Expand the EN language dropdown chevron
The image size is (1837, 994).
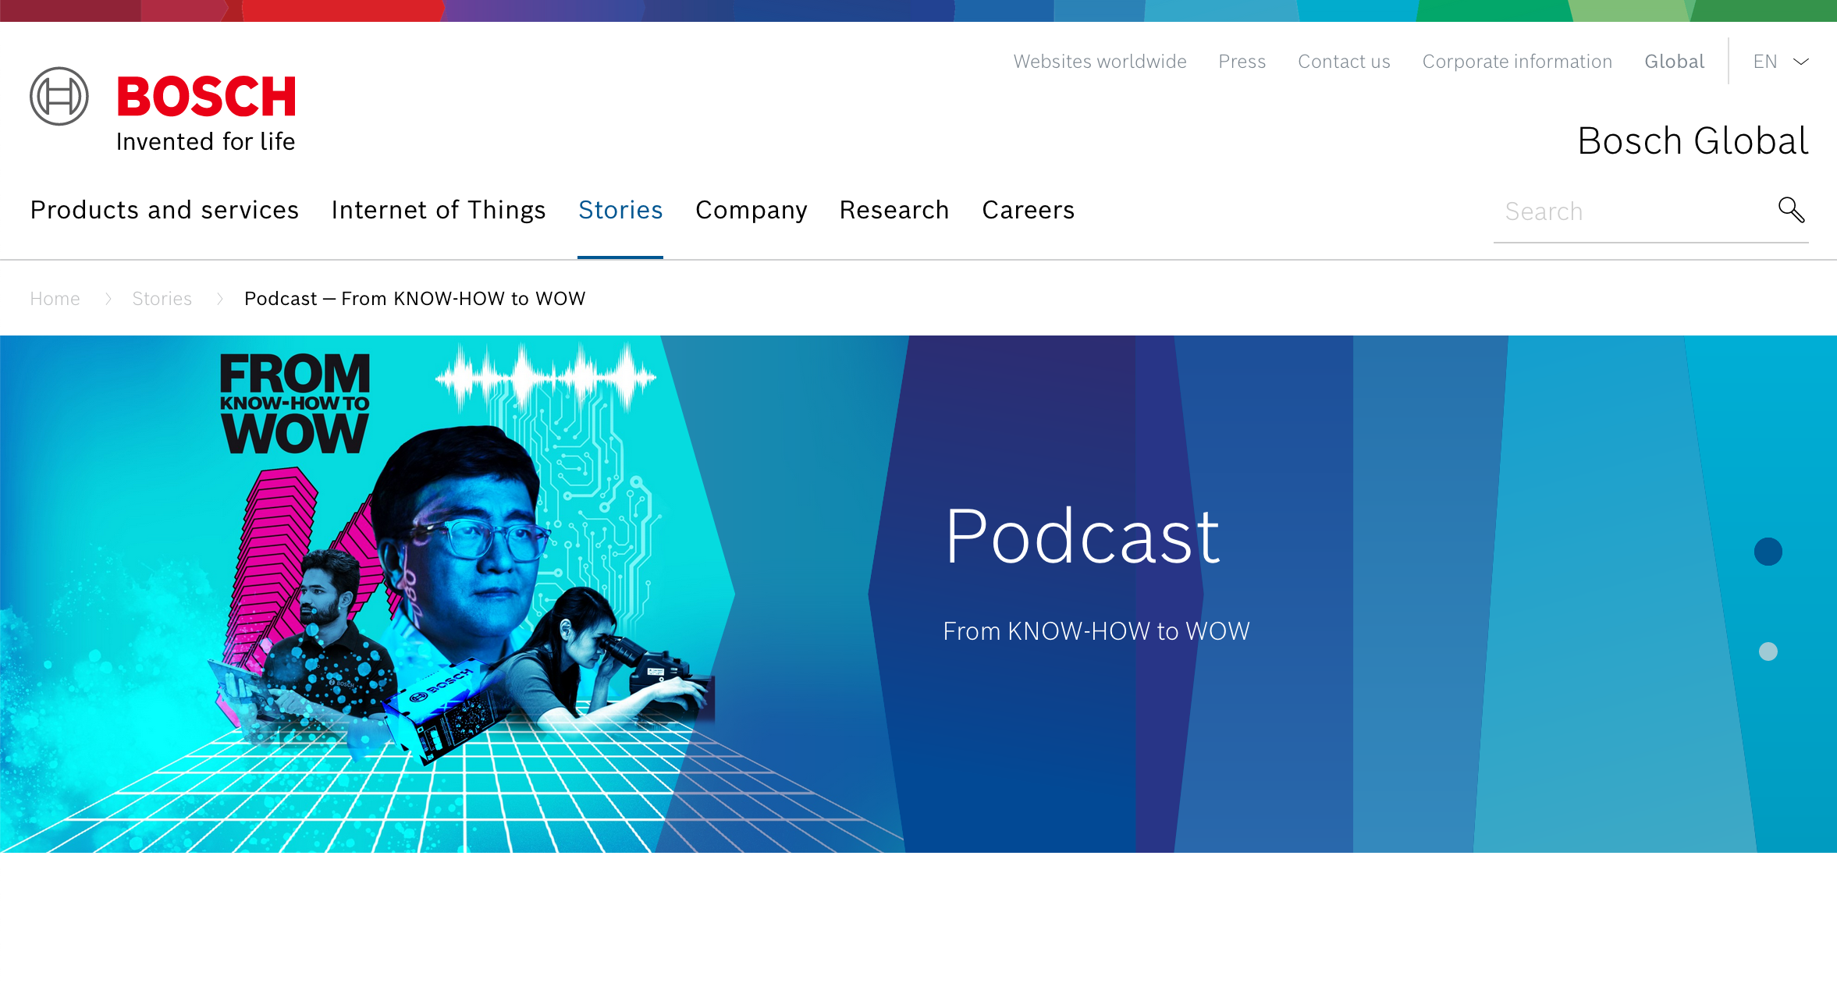[1801, 62]
